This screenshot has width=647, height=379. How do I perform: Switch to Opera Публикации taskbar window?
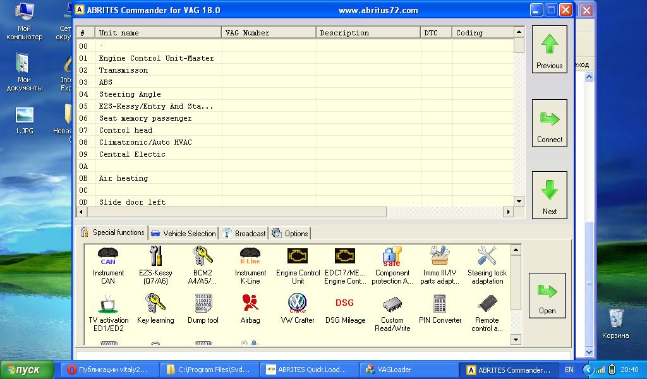109,370
